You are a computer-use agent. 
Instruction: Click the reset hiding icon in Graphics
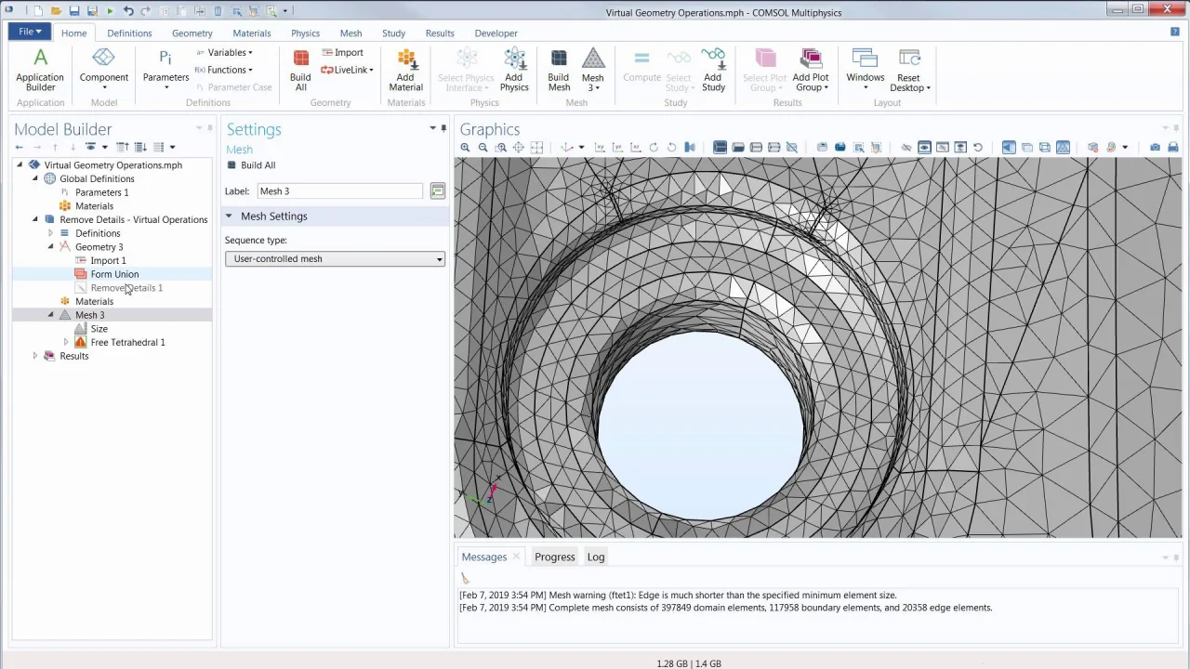click(977, 148)
